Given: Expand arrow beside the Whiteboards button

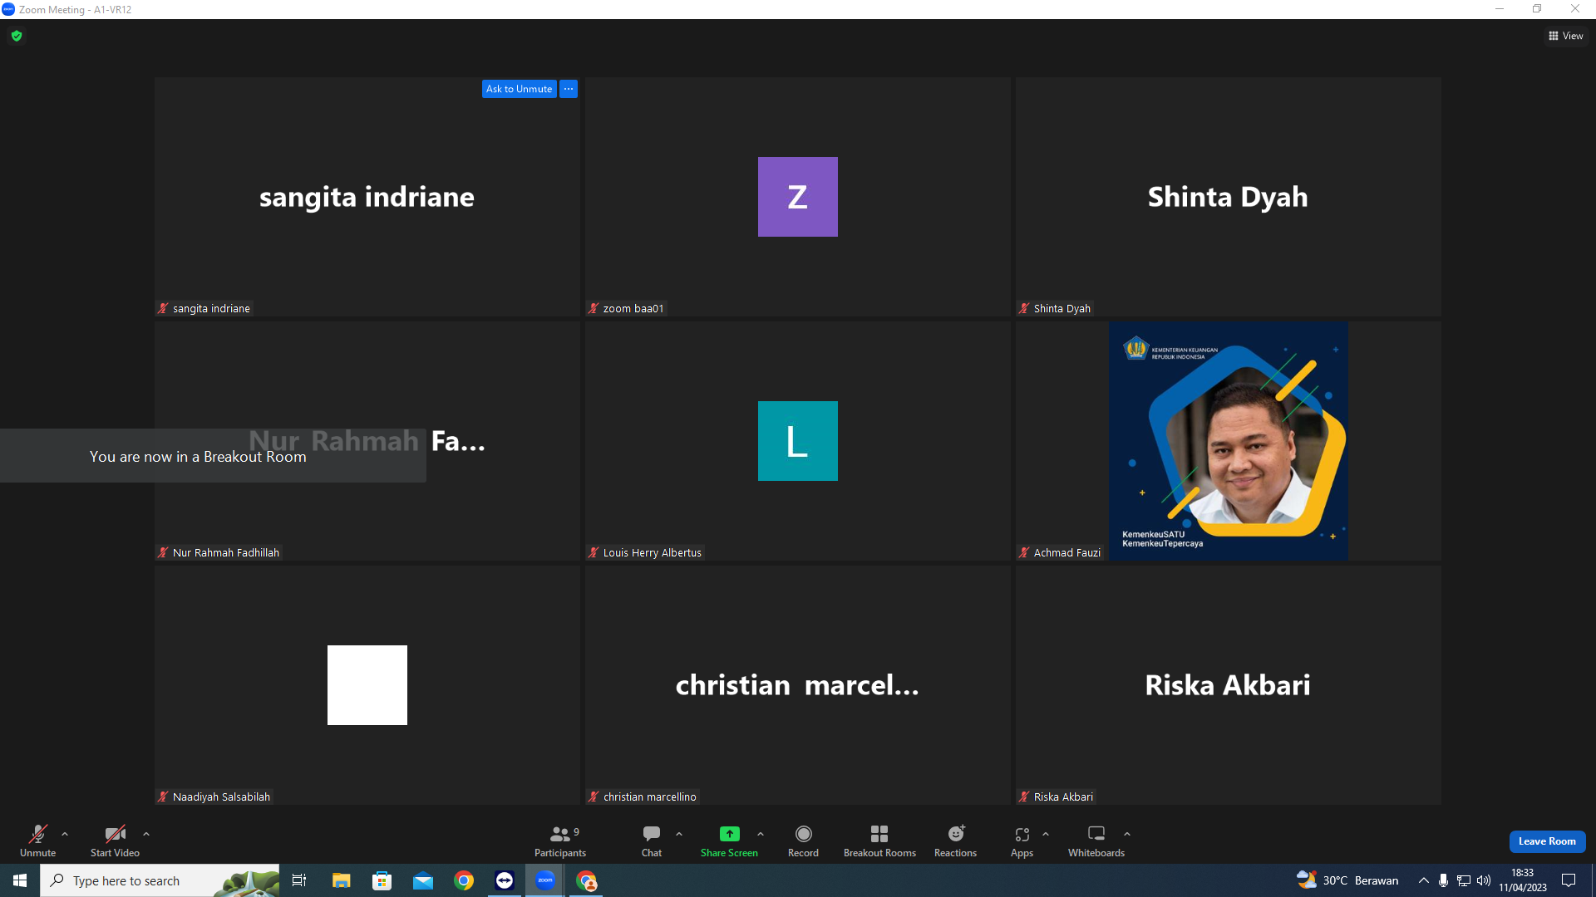Looking at the screenshot, I should pos(1127,834).
